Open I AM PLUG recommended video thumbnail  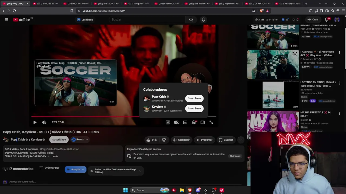(x=273, y=64)
